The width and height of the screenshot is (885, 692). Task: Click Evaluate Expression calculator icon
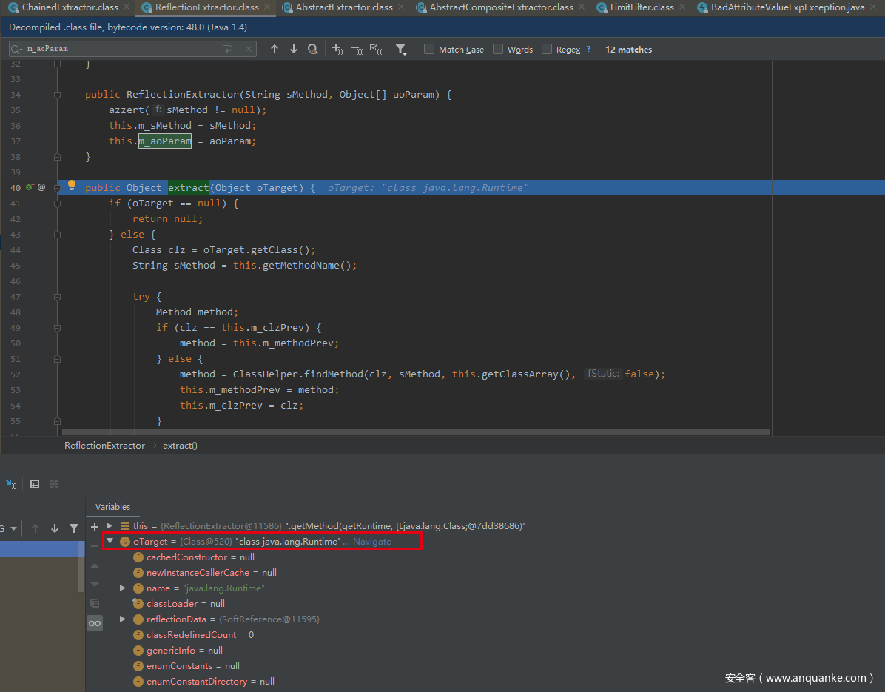pyautogui.click(x=35, y=484)
